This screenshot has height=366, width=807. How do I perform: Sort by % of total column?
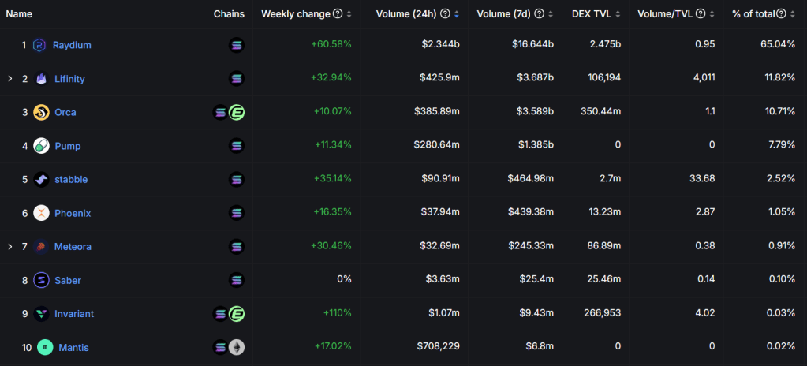[794, 13]
